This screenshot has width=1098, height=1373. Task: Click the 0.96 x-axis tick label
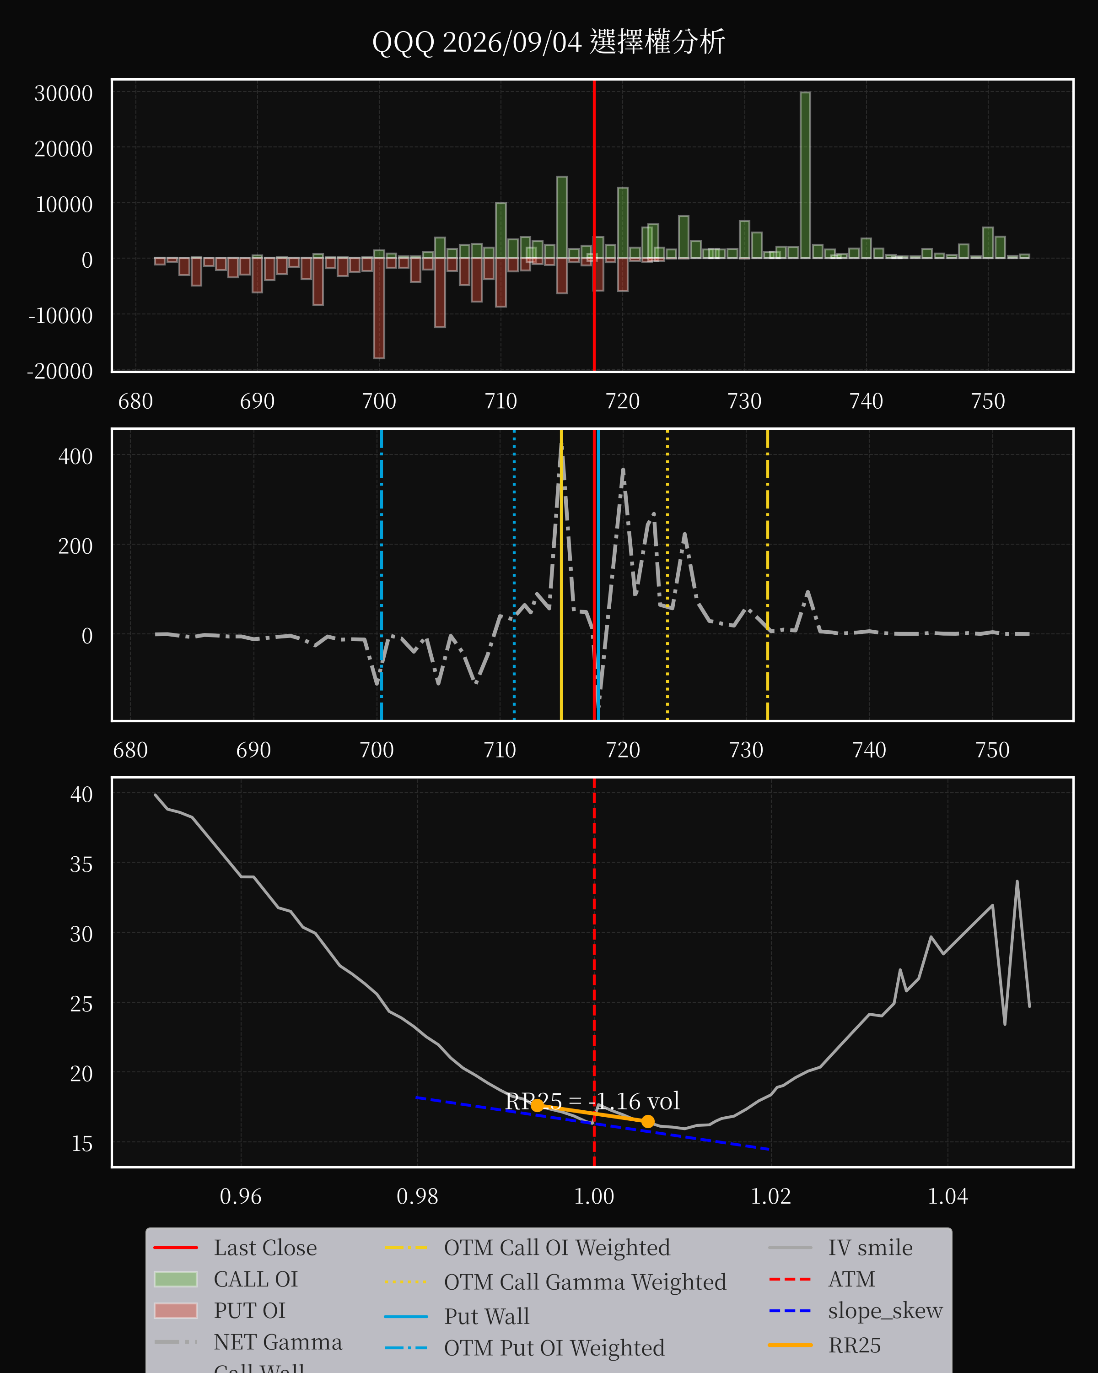click(241, 1197)
